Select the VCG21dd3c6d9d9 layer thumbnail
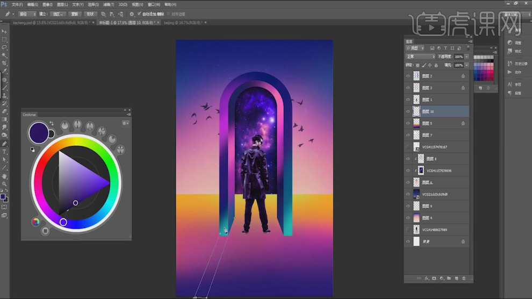Screen dimensions: 532x299 pos(416,194)
